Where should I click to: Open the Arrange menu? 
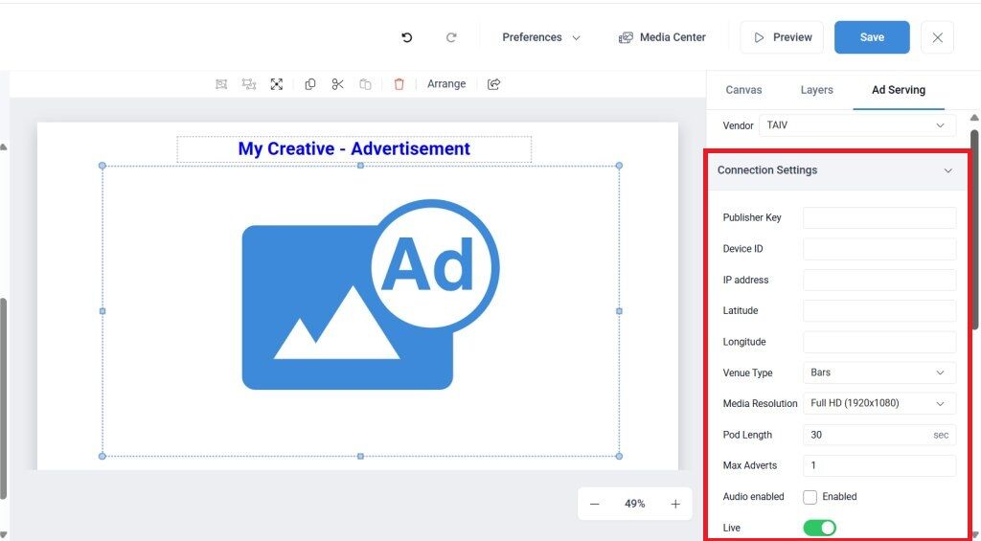click(x=446, y=84)
